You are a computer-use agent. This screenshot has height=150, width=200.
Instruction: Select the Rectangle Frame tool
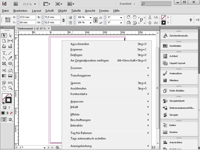[x=4, y=63]
